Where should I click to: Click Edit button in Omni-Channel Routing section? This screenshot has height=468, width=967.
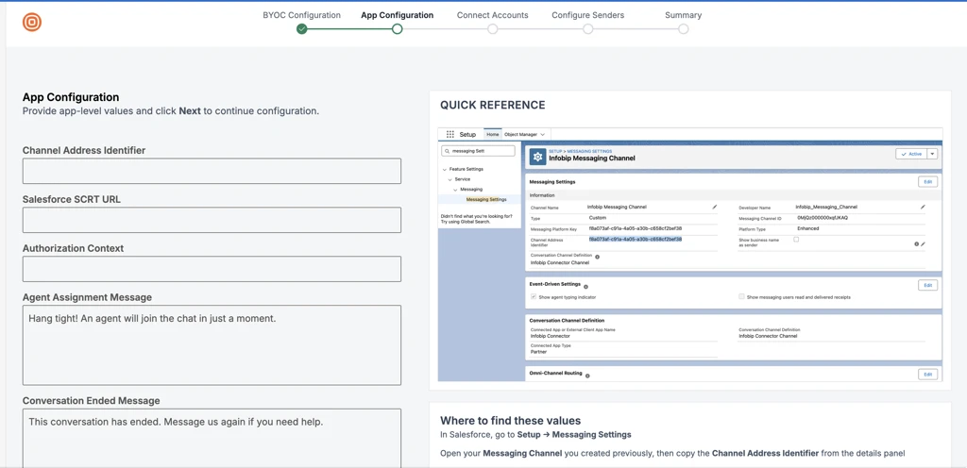pyautogui.click(x=927, y=375)
